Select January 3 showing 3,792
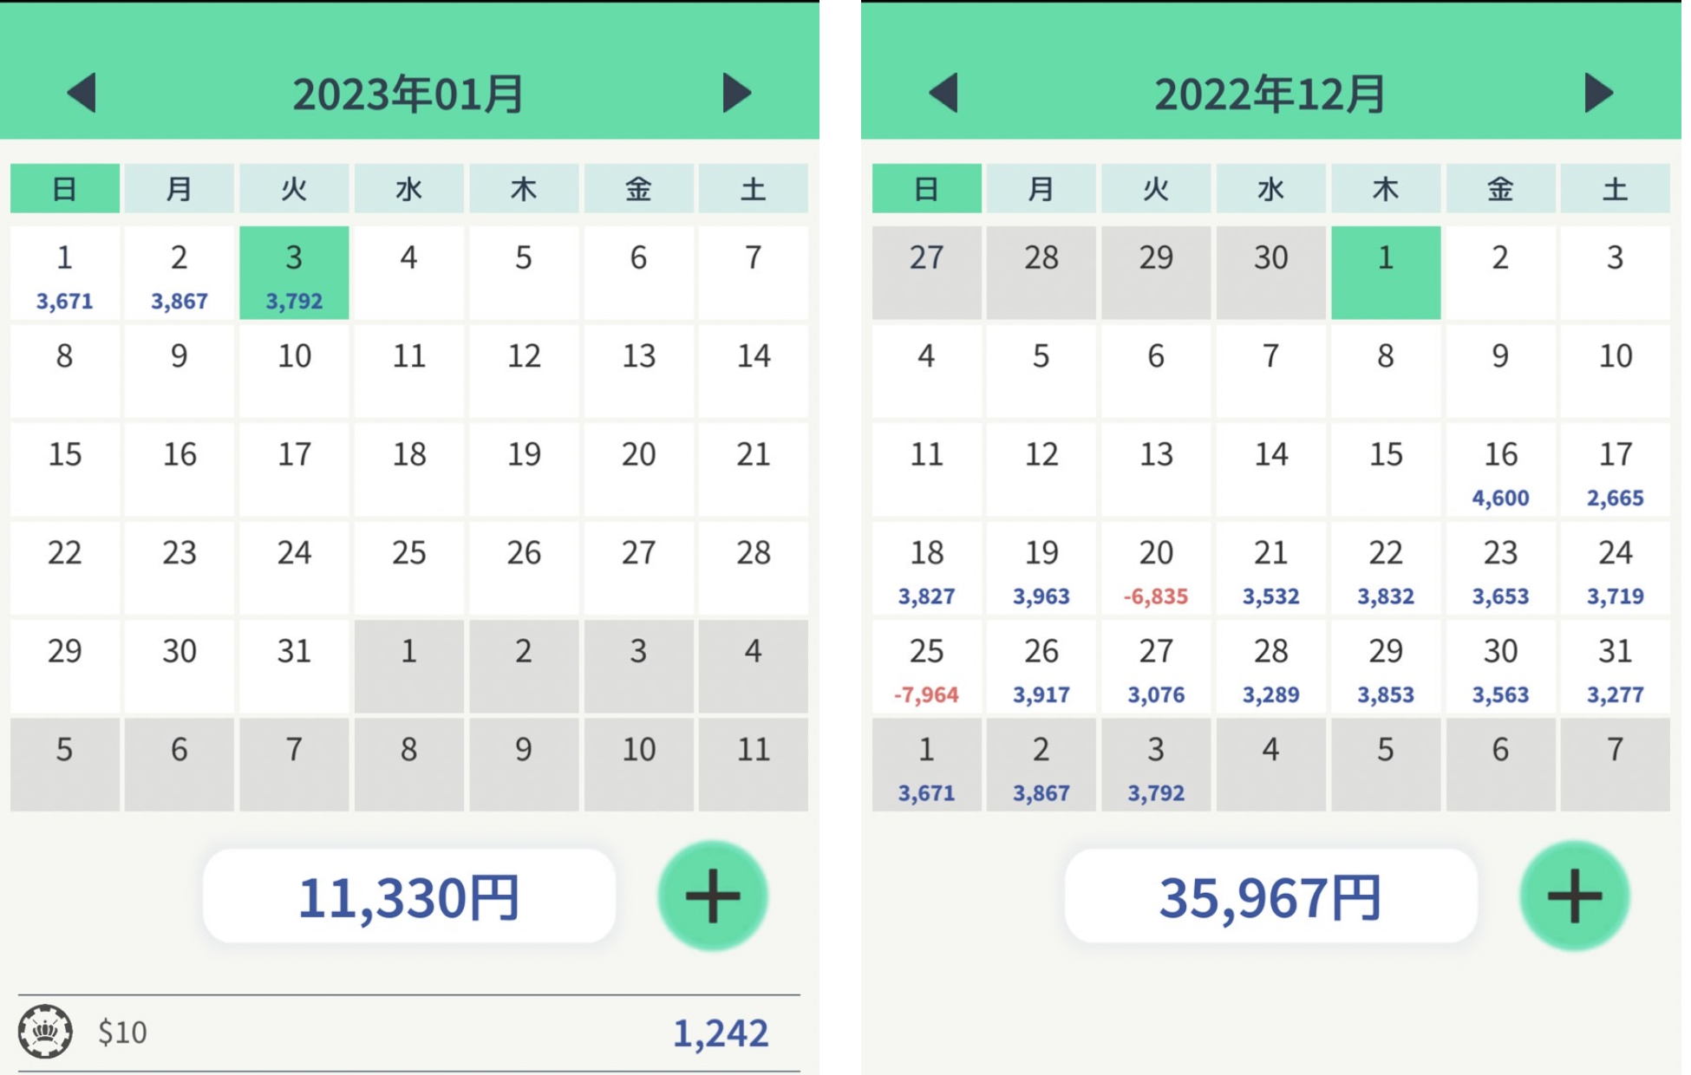This screenshot has width=1691, height=1075. pyautogui.click(x=294, y=273)
